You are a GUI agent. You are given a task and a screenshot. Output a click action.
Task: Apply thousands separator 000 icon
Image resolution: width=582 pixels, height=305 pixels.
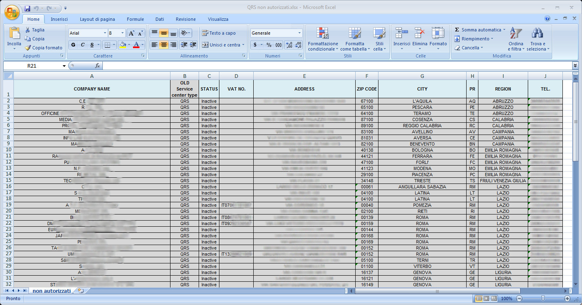(x=278, y=45)
